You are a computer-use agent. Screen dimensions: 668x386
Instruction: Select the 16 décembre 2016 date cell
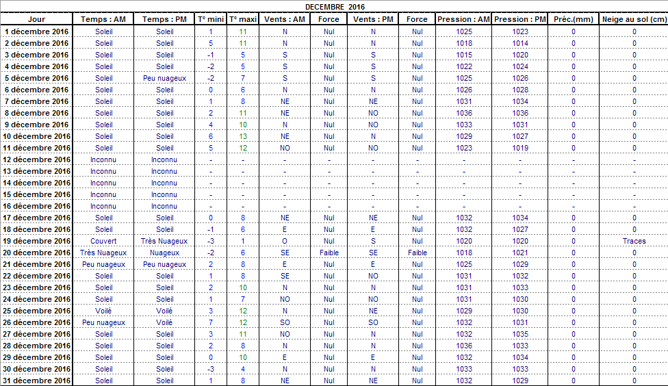coord(37,206)
